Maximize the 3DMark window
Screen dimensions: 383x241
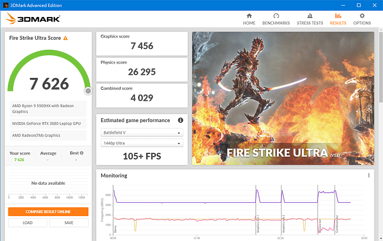pos(359,5)
